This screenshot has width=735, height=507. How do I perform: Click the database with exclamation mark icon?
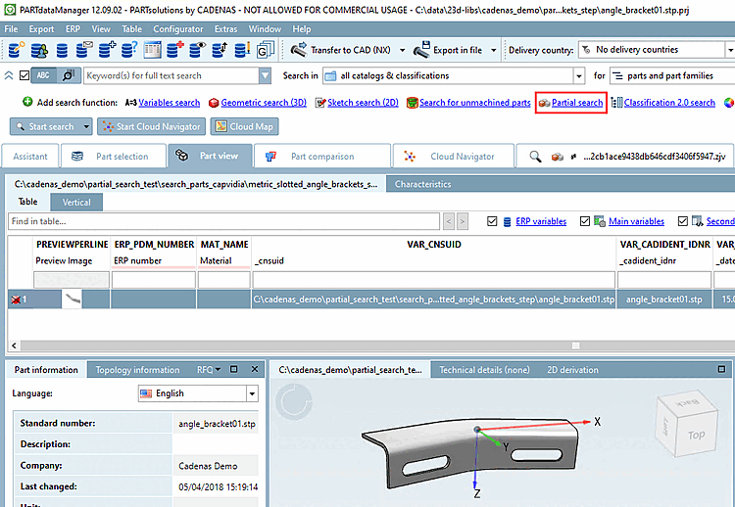point(242,50)
